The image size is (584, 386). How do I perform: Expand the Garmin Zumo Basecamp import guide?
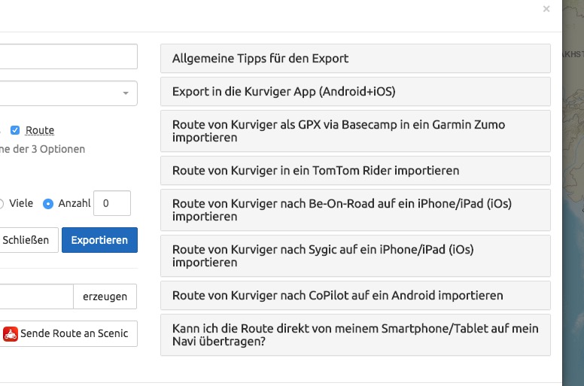coord(355,131)
